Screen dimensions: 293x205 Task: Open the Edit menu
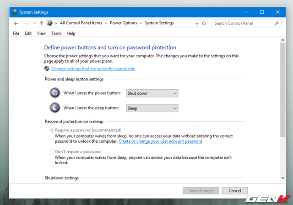[28, 33]
